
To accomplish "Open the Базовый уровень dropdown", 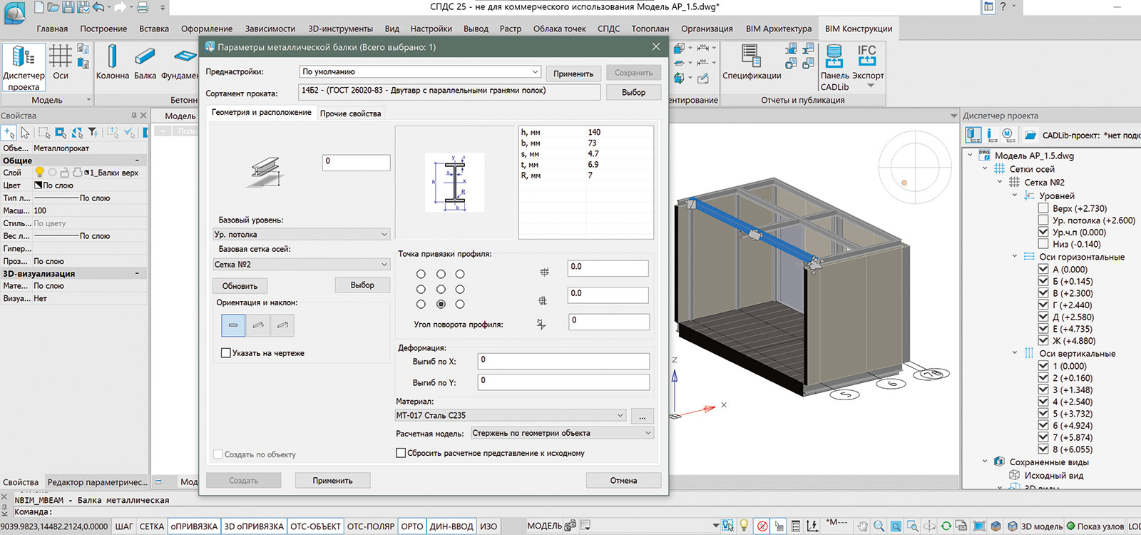I will pos(302,234).
